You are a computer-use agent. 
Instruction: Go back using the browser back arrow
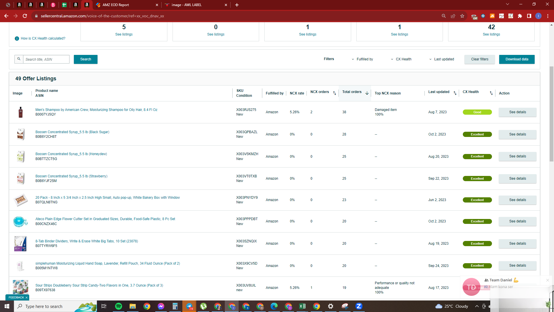[x=6, y=16]
